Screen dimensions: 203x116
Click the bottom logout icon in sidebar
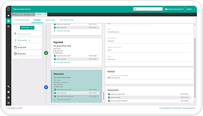(x=8, y=103)
